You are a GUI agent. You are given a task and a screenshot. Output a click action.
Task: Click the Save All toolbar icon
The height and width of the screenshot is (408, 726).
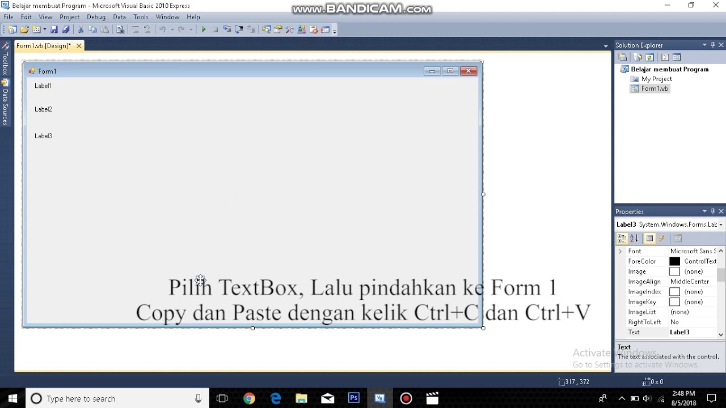[x=66, y=29]
